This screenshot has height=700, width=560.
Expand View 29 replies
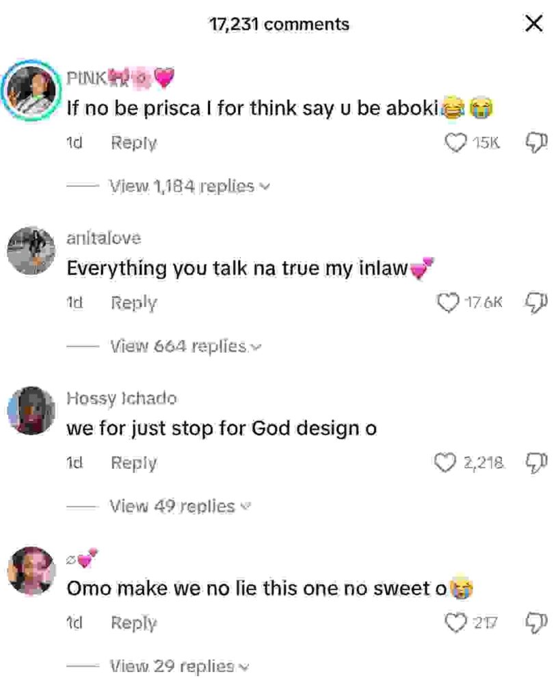pos(179,666)
